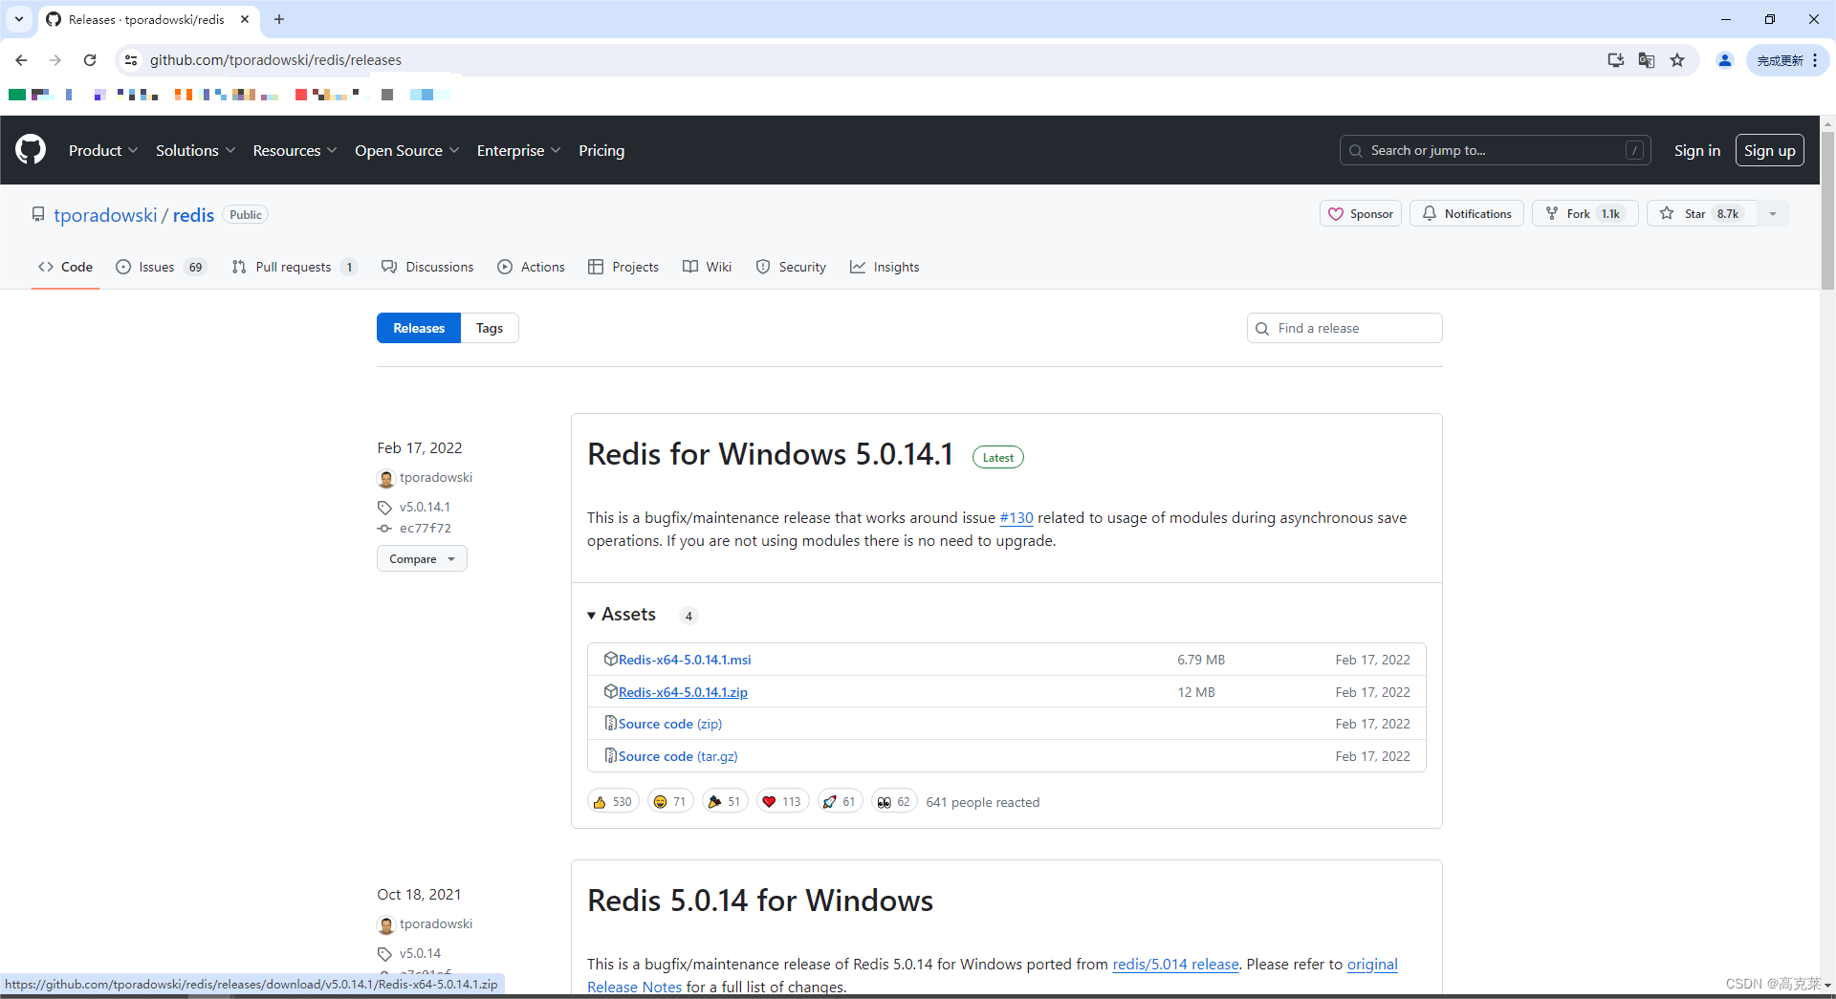The width and height of the screenshot is (1836, 999).
Task: Open the Solutions dropdown menu
Action: click(195, 150)
